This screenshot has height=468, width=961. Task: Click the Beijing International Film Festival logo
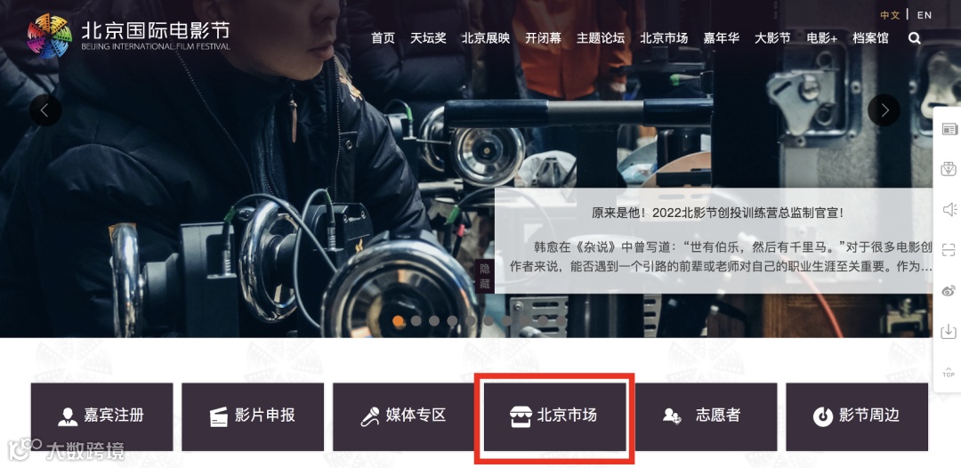coord(129,36)
